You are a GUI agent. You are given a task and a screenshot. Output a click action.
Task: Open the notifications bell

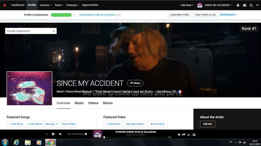238,5
